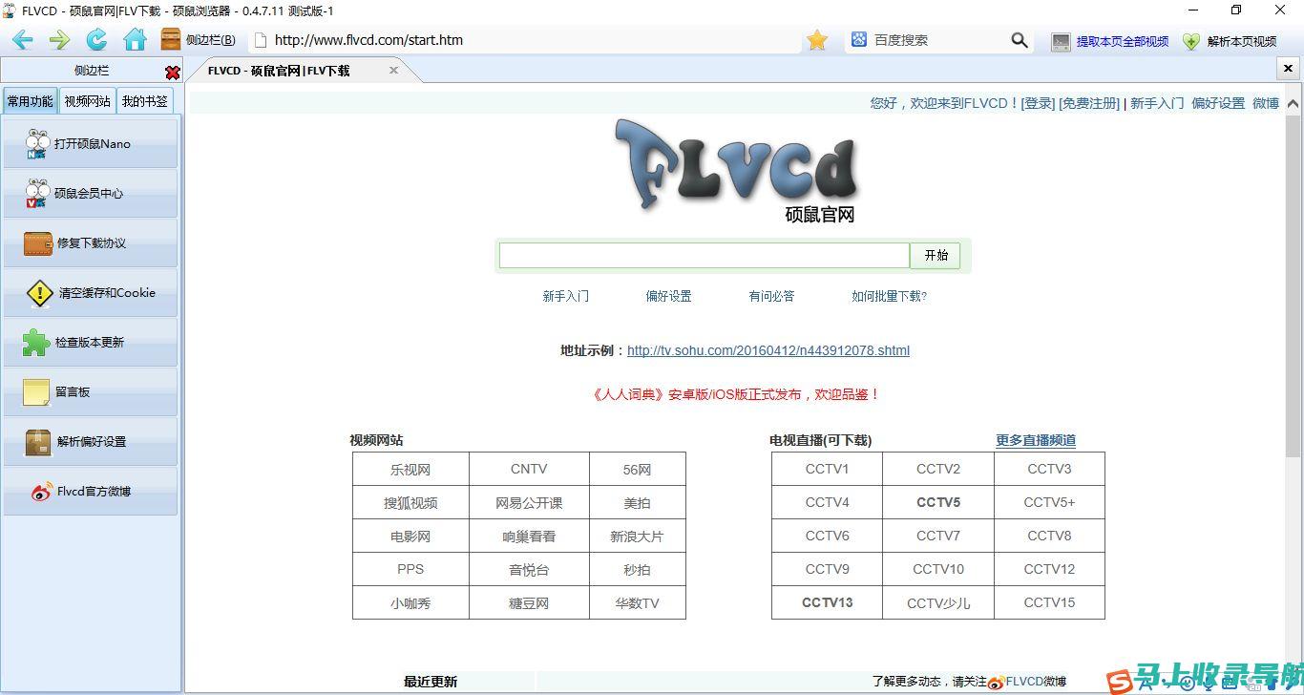This screenshot has width=1304, height=695.
Task: Go forward with the green forward arrow
Action: coord(59,40)
